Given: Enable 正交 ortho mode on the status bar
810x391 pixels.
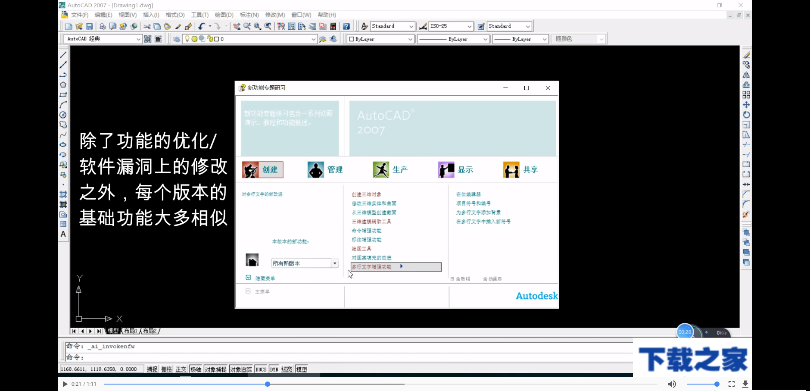Looking at the screenshot, I should pyautogui.click(x=181, y=369).
